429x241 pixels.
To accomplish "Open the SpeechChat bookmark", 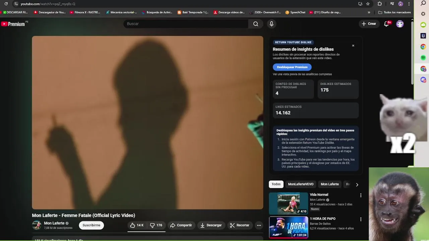I will pos(295,12).
